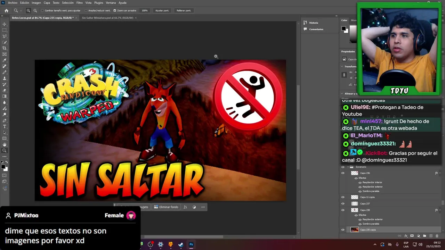Select the Rectangular Marquee tool
The height and width of the screenshot is (250, 445).
click(x=5, y=30)
